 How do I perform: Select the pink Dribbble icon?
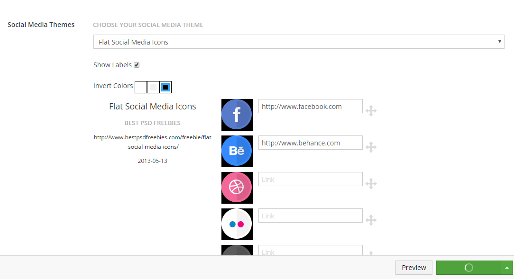[237, 188]
